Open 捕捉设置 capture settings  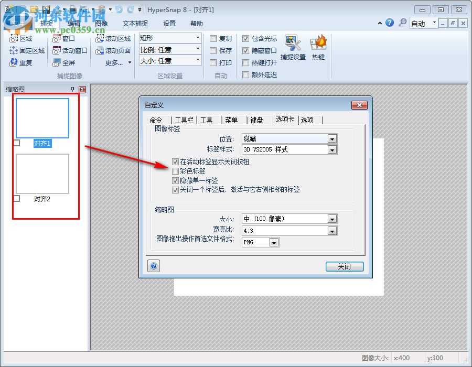click(x=293, y=47)
